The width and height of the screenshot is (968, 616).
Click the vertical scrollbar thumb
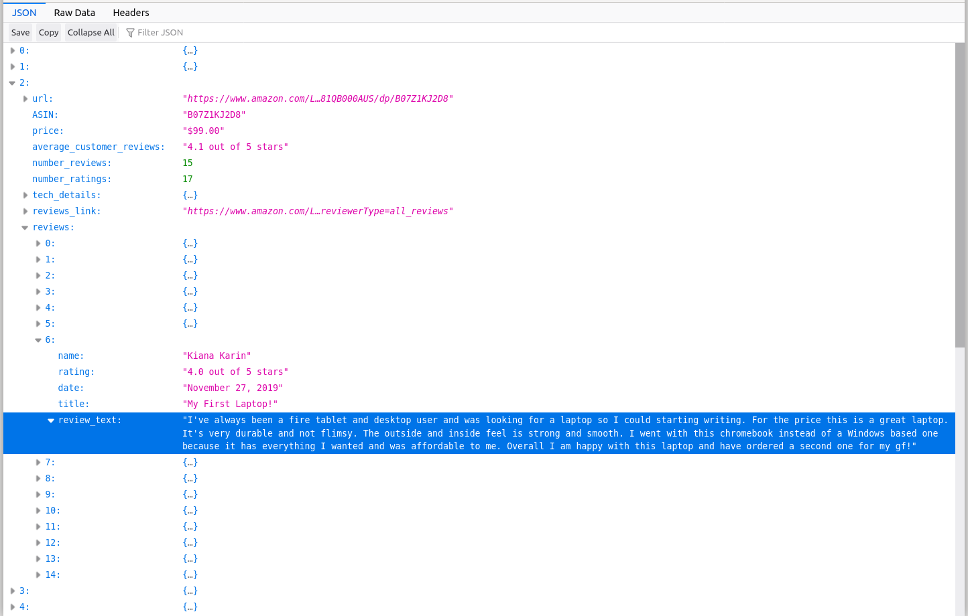click(960, 194)
